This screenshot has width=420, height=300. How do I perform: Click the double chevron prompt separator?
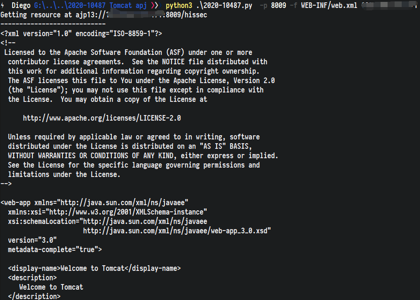(155, 5)
